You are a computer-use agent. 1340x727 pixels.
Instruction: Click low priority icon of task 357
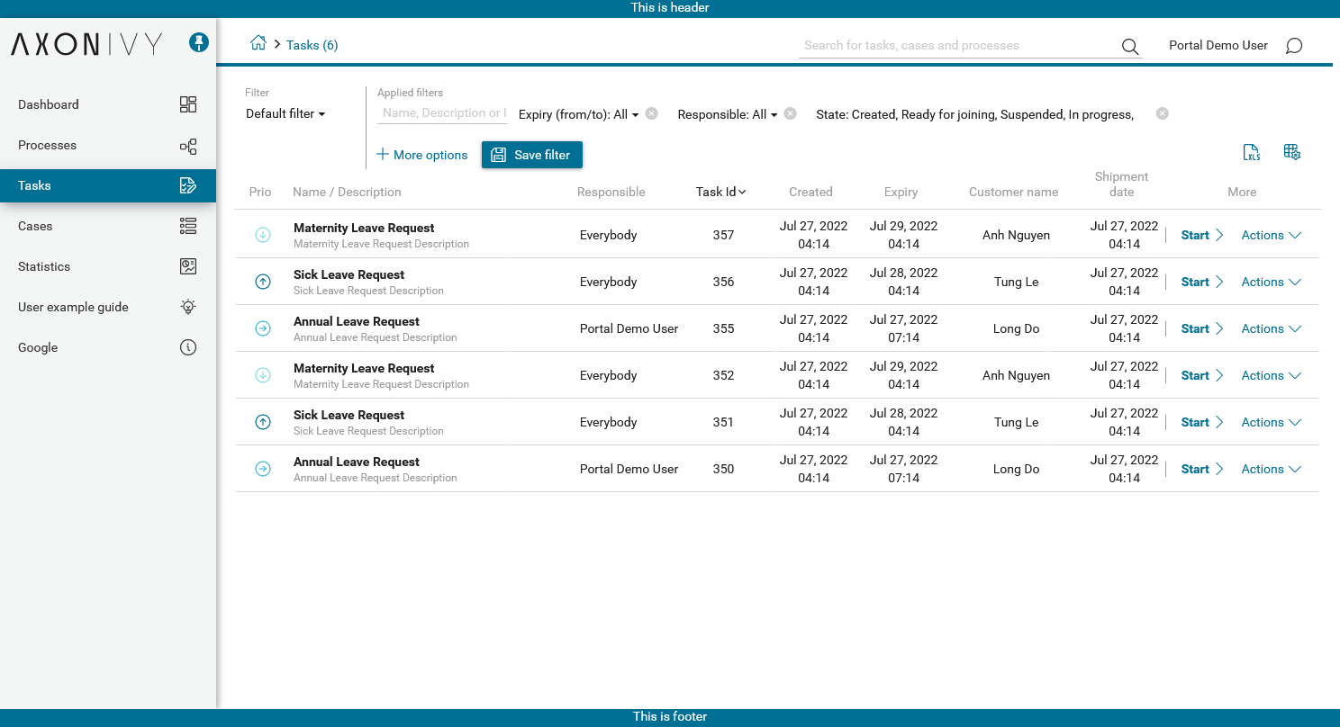(x=263, y=235)
